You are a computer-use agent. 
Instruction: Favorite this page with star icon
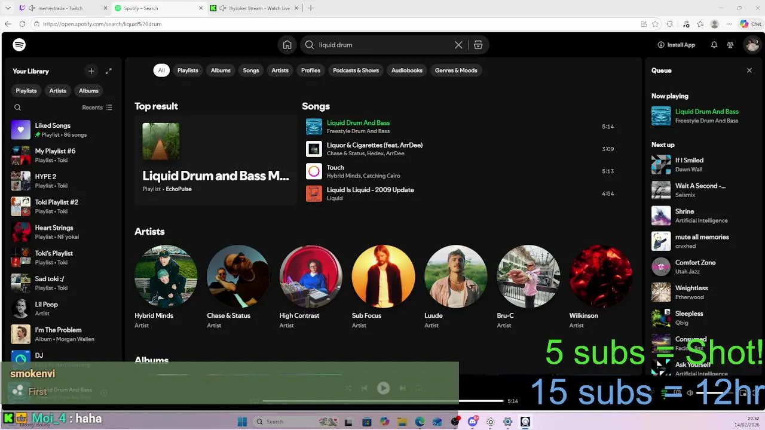[x=656, y=24]
